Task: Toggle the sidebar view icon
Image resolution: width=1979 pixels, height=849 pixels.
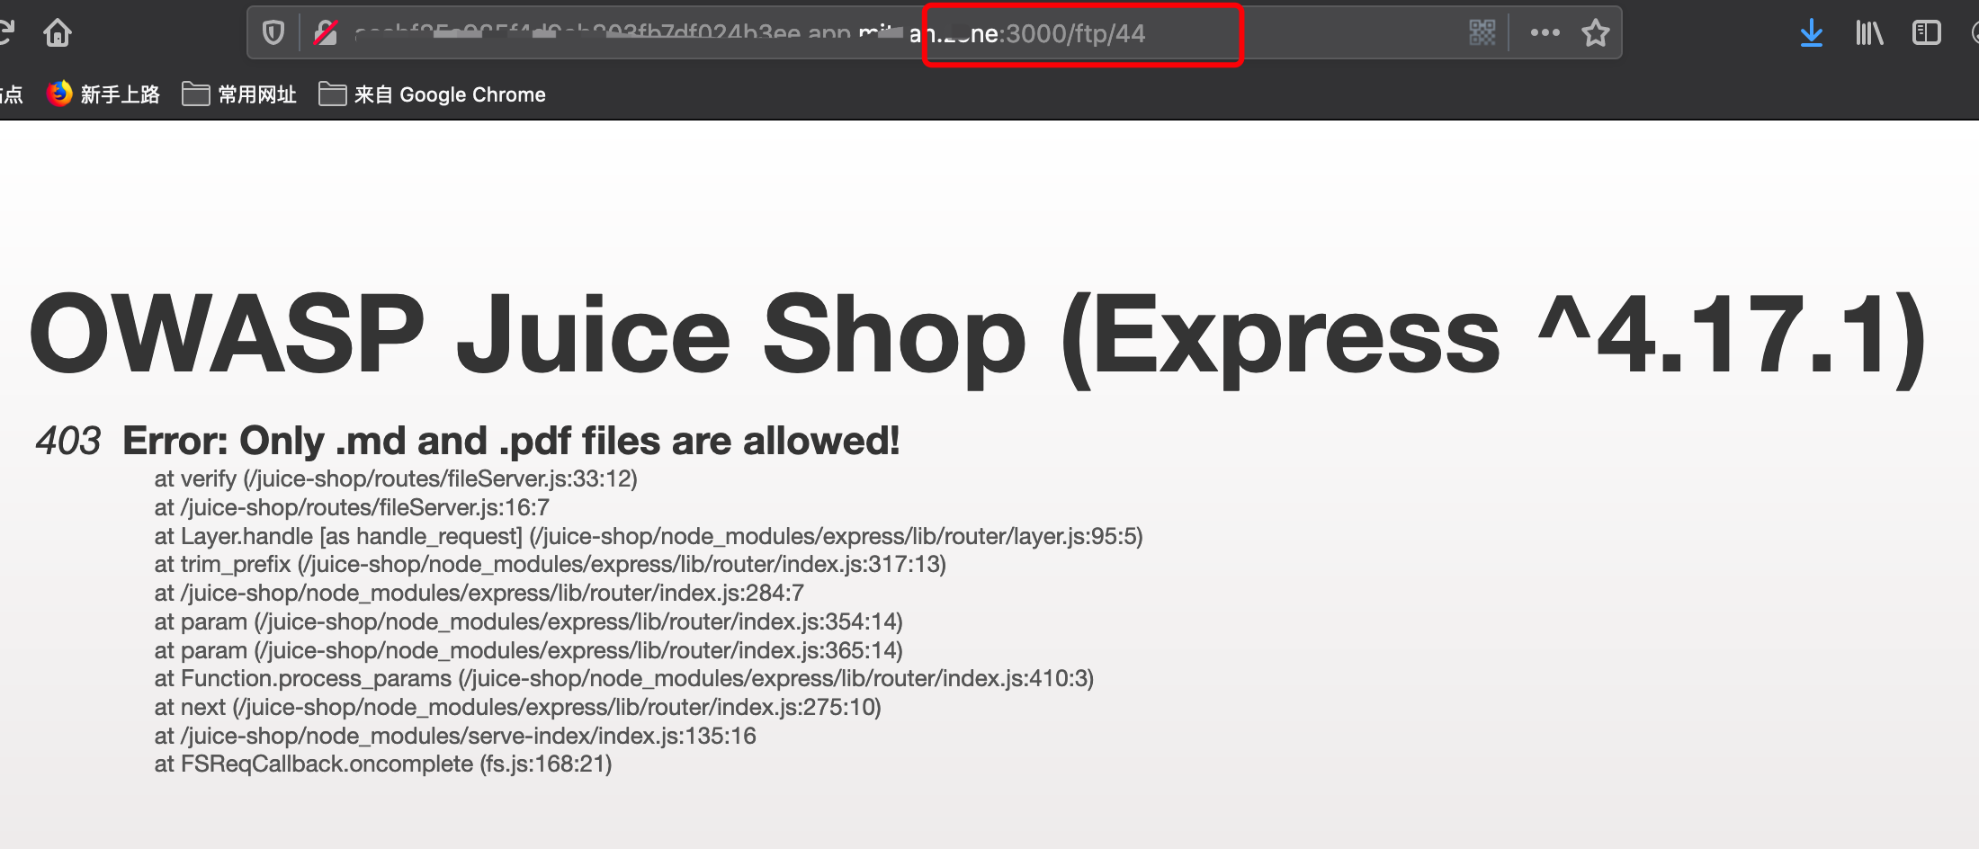Action: pyautogui.click(x=1927, y=33)
